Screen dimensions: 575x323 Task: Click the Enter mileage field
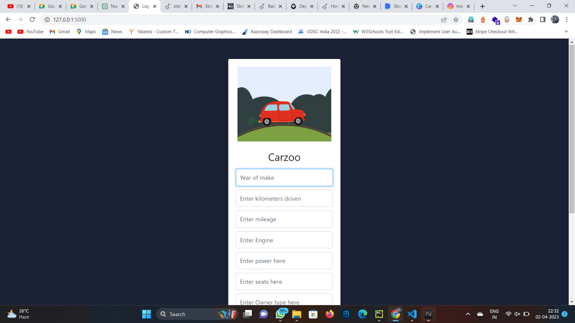(284, 219)
